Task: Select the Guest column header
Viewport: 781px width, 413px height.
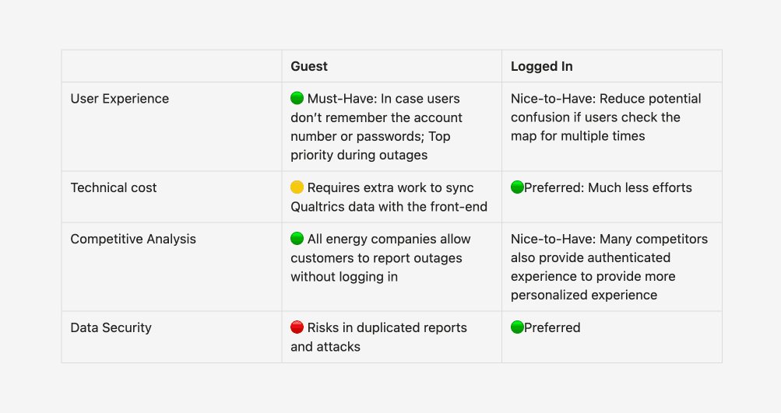Action: click(309, 66)
